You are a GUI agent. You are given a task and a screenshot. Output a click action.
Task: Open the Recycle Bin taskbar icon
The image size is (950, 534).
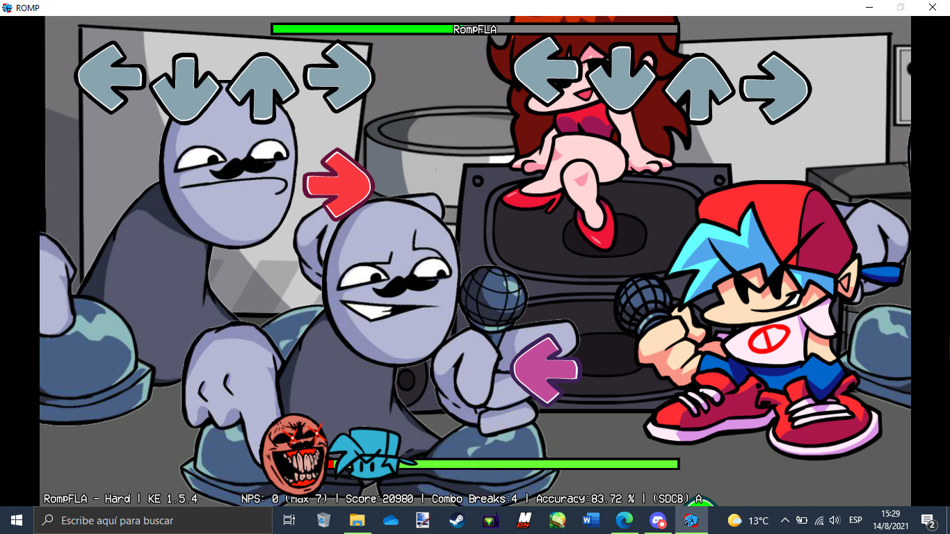(x=323, y=520)
